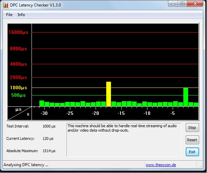Click the 8000µs axis label
The image size is (207, 173).
pyautogui.click(x=19, y=49)
